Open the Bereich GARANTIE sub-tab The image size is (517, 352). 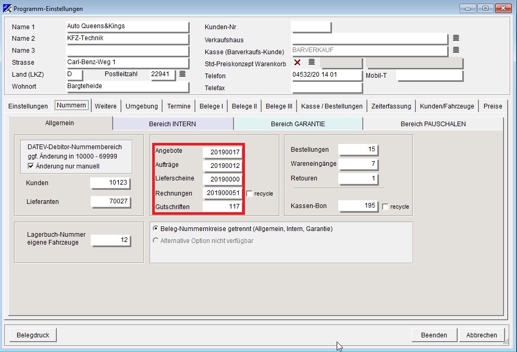(x=298, y=124)
